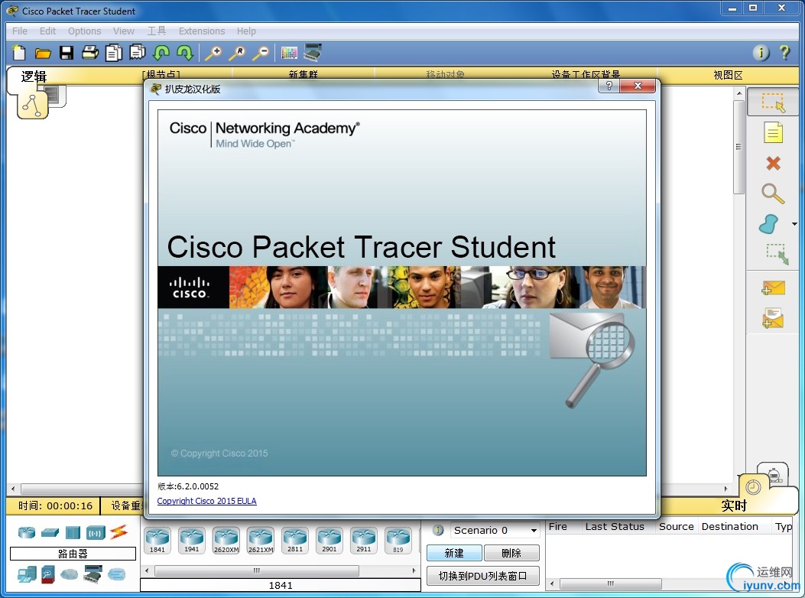Screen dimensions: 805x598
Task: Click the Zoom Reset magnifier icon
Action: pyautogui.click(x=237, y=53)
